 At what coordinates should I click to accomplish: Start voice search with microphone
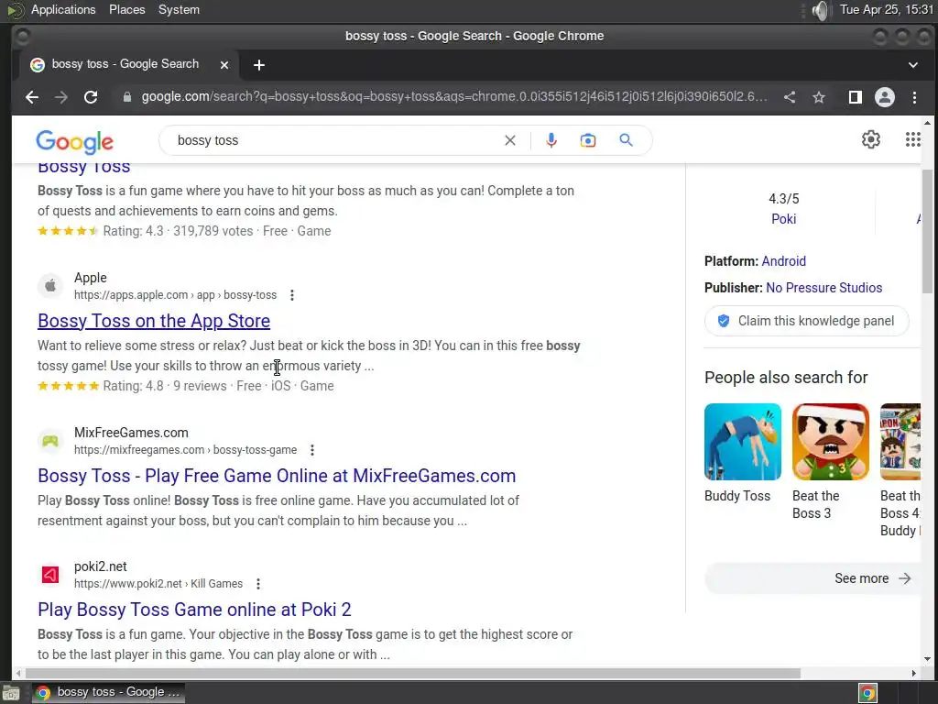(551, 140)
